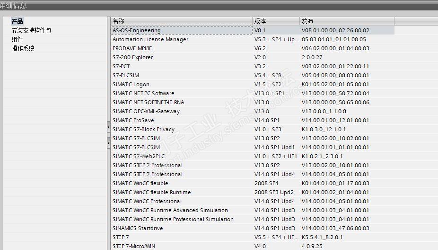Click release value K5.5.4.1_8.2.0.1
The height and width of the screenshot is (250, 438).
click(x=322, y=237)
